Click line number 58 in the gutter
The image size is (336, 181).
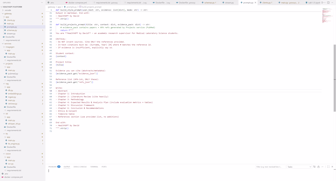point(51,91)
